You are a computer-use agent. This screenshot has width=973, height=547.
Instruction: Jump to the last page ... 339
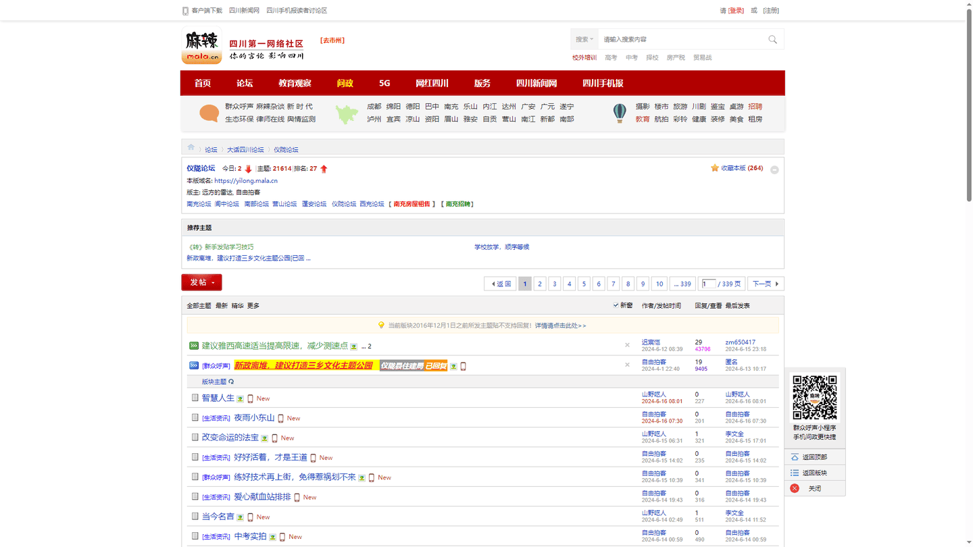(682, 284)
